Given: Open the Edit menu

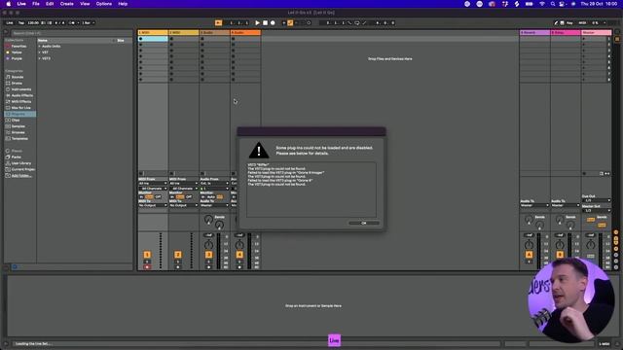Looking at the screenshot, I should point(50,4).
